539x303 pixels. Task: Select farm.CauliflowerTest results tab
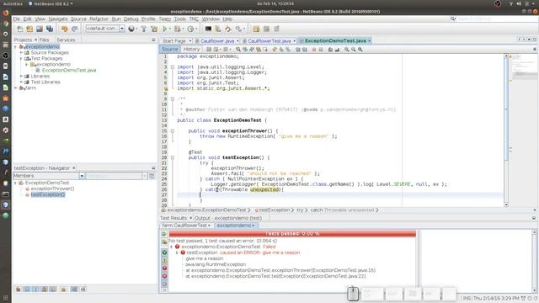click(185, 226)
